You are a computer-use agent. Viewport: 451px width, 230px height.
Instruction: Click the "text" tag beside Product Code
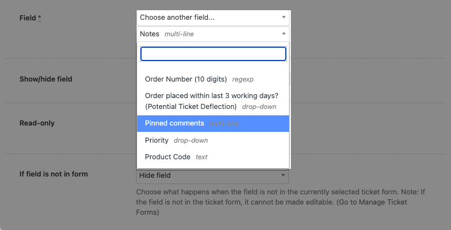tap(202, 157)
